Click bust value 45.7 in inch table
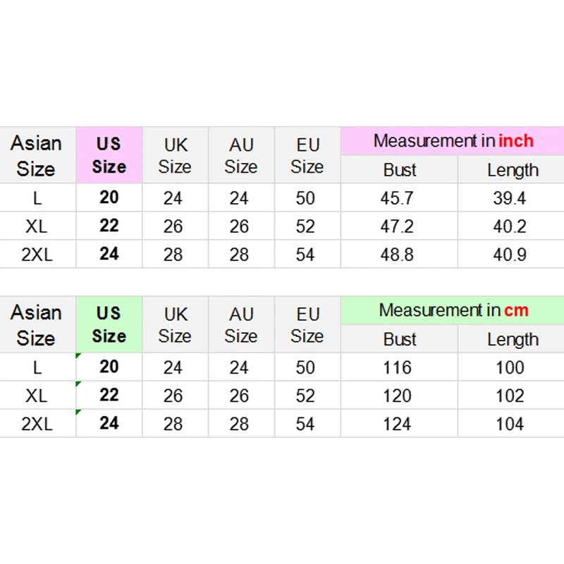 click(397, 198)
